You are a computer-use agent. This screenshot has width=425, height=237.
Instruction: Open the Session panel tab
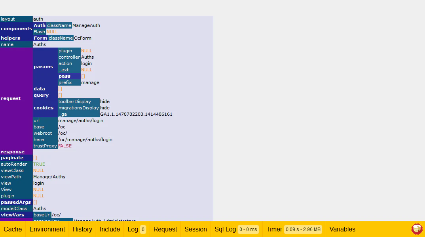[196, 229]
